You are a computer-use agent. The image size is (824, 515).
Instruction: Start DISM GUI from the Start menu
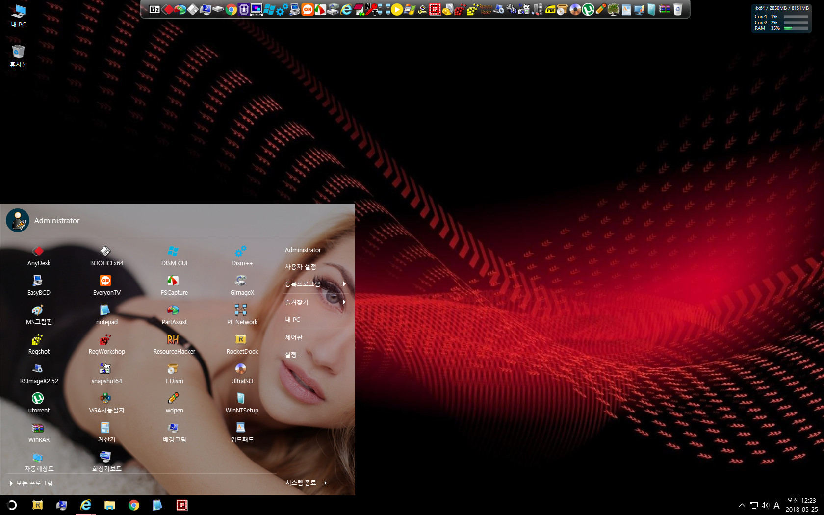coord(174,256)
